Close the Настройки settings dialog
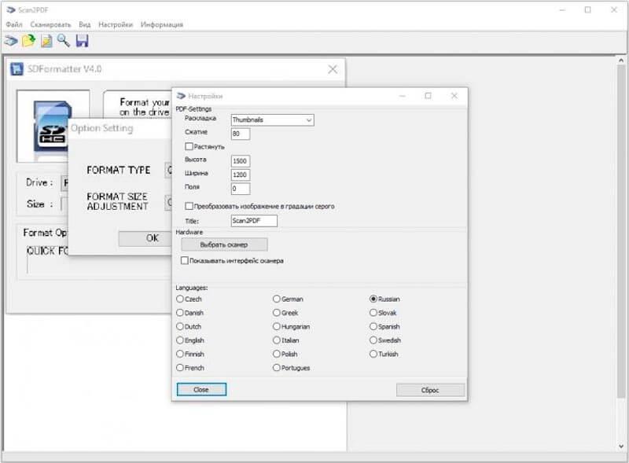629x463 pixels. pos(454,96)
